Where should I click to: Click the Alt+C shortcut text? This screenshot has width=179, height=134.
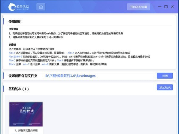click(12, 60)
